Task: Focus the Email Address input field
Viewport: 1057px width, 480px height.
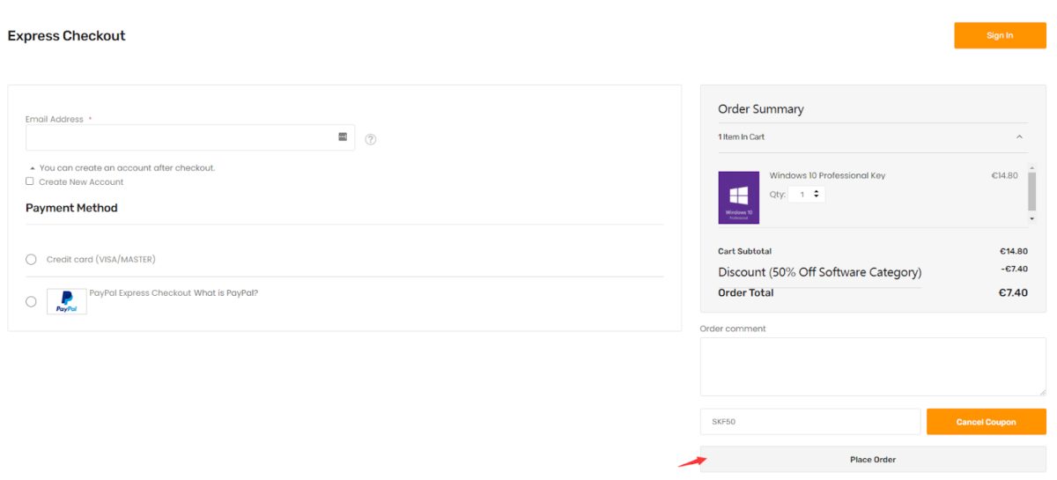Action: click(181, 137)
